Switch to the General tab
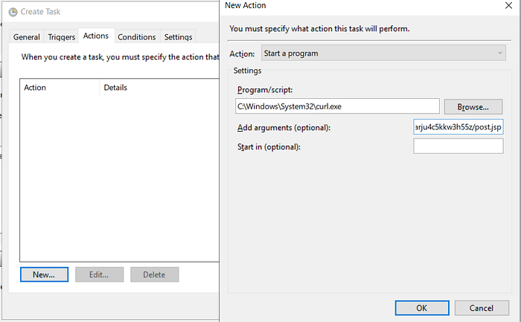521x322 pixels. click(27, 37)
